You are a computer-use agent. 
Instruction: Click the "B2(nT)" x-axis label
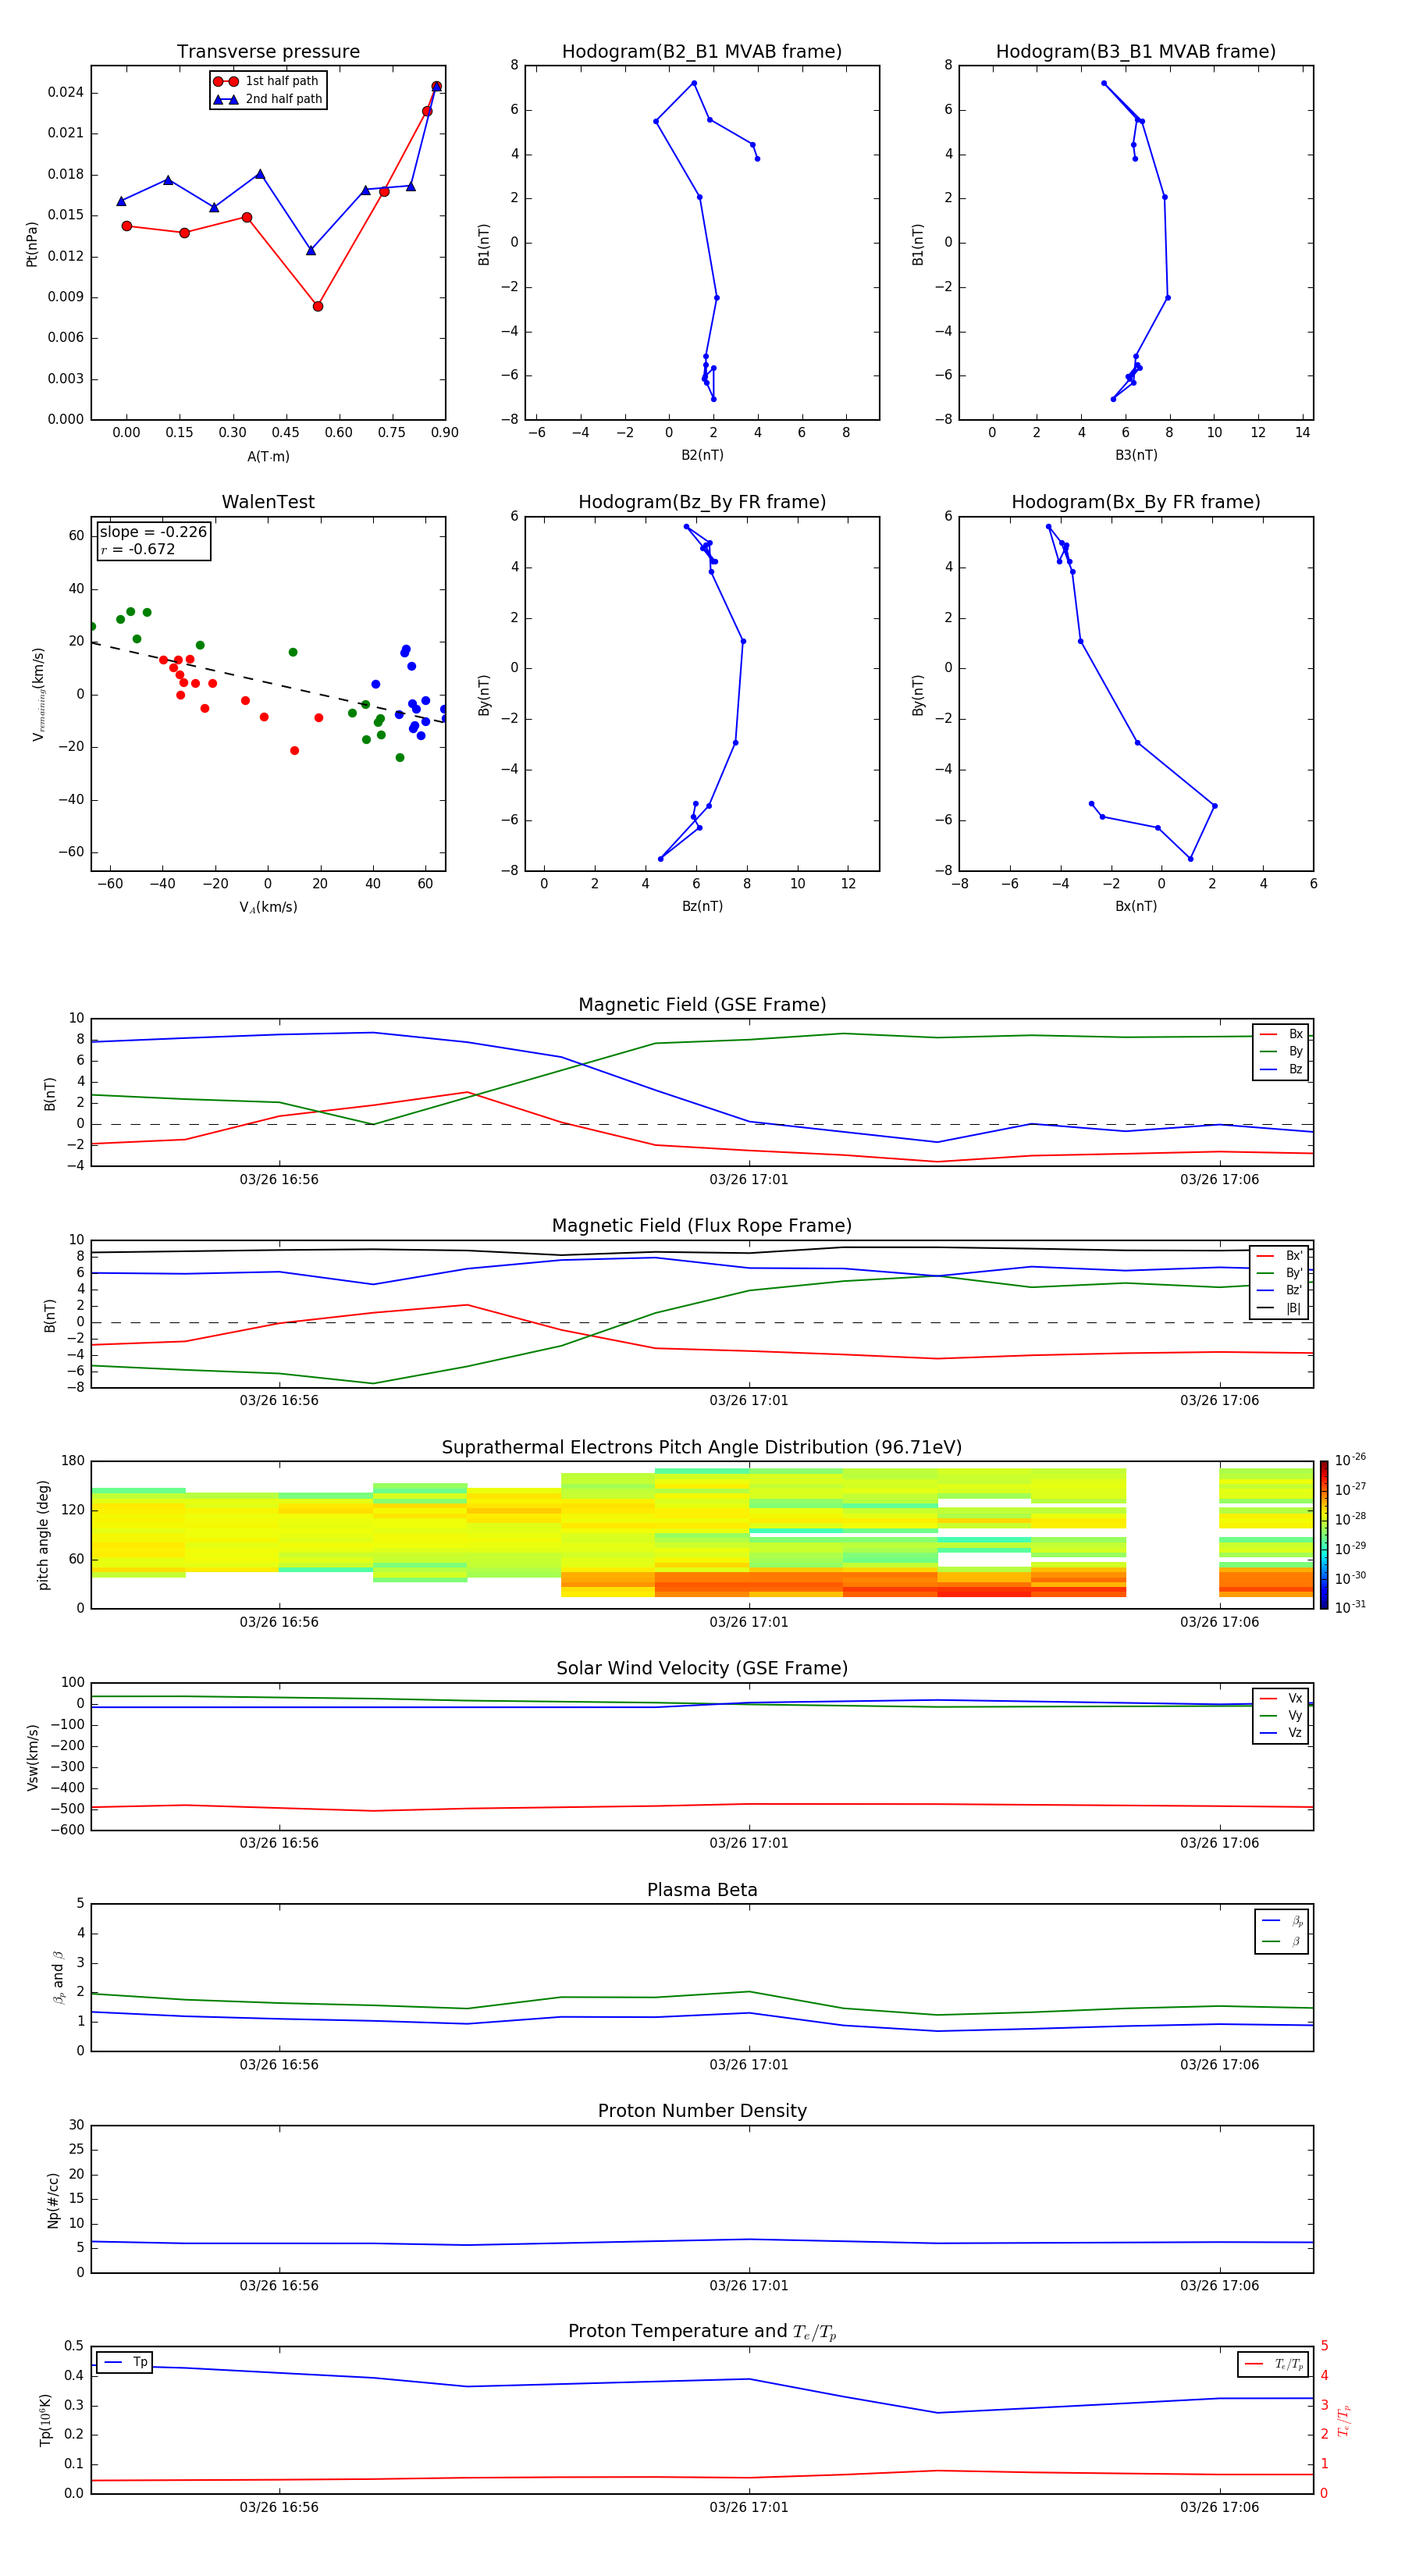[702, 455]
